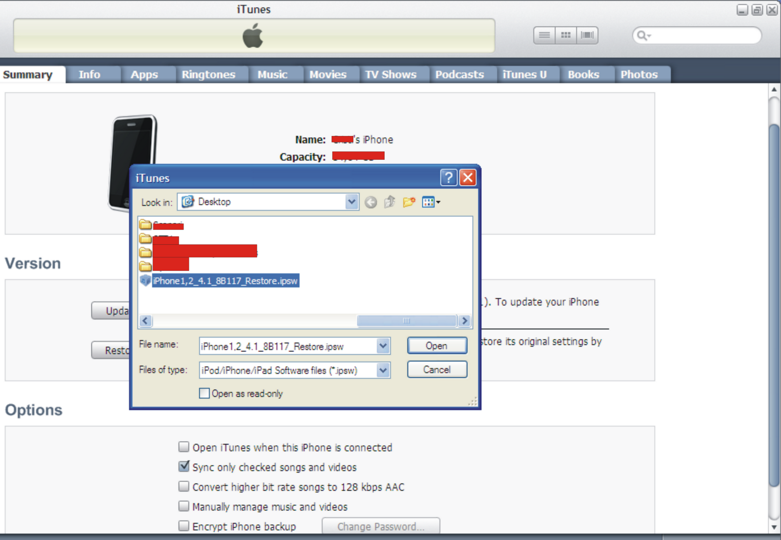Click the Change Password button

coord(380,526)
